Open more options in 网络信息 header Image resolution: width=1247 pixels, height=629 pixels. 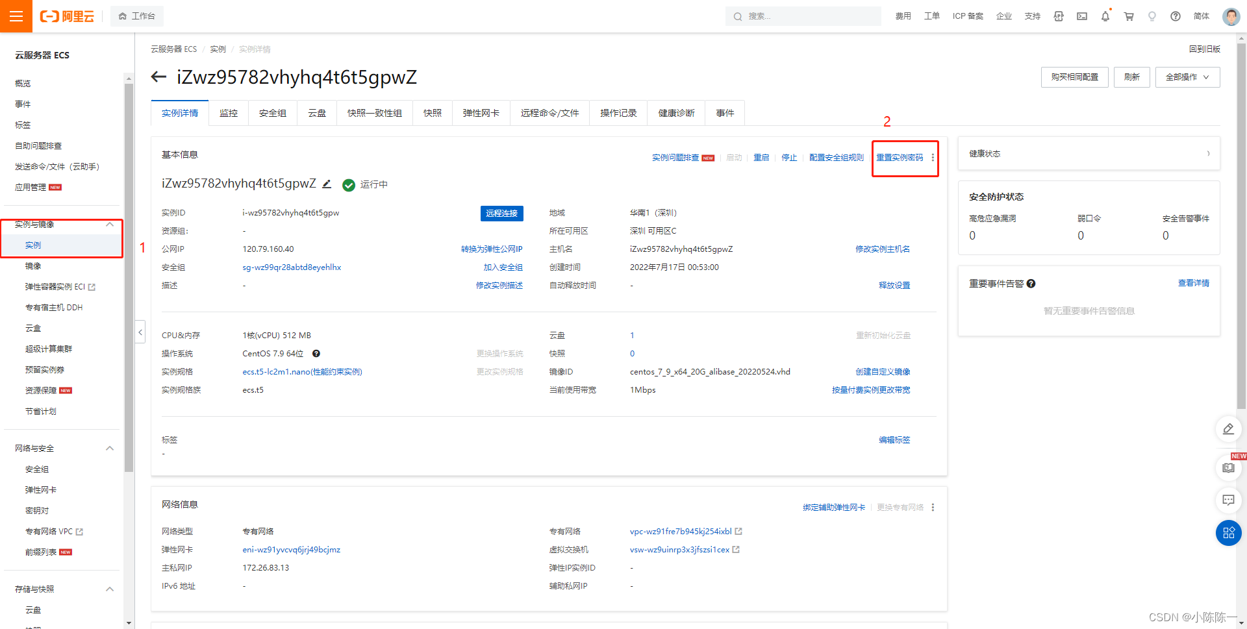933,508
